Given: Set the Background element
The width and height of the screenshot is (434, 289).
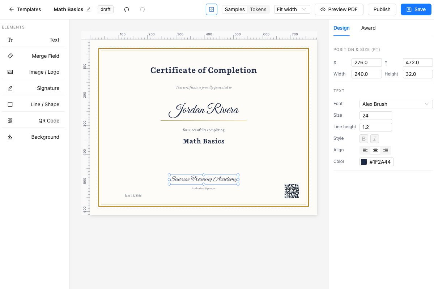Looking at the screenshot, I should pos(33,137).
